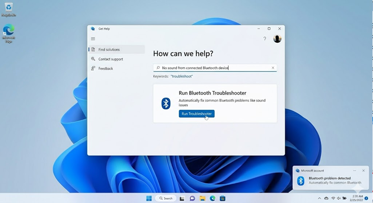Close the Get Help window
Image resolution: width=373 pixels, height=203 pixels.
[279, 29]
